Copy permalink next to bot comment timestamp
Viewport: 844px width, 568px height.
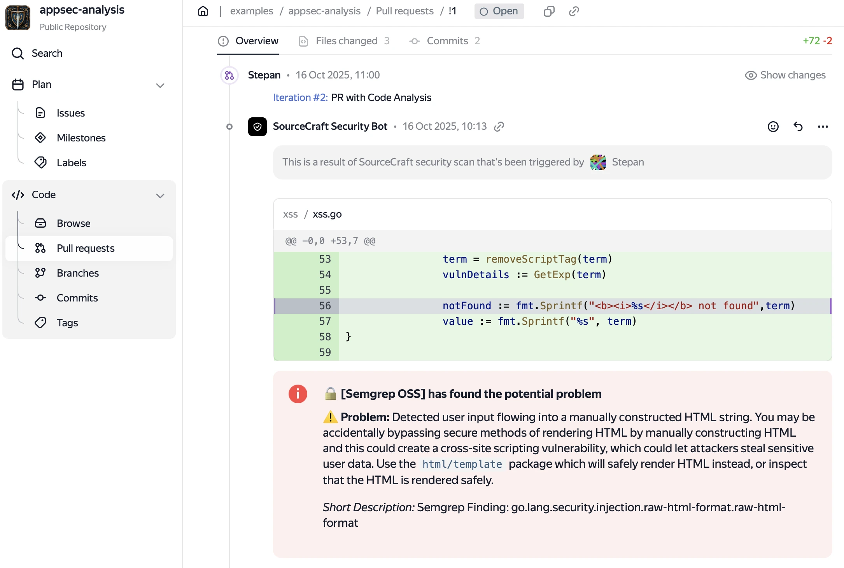(499, 127)
